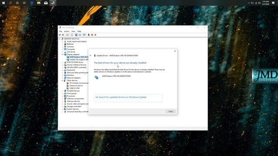
Task: Expand the Processors node
Action: tap(63, 96)
